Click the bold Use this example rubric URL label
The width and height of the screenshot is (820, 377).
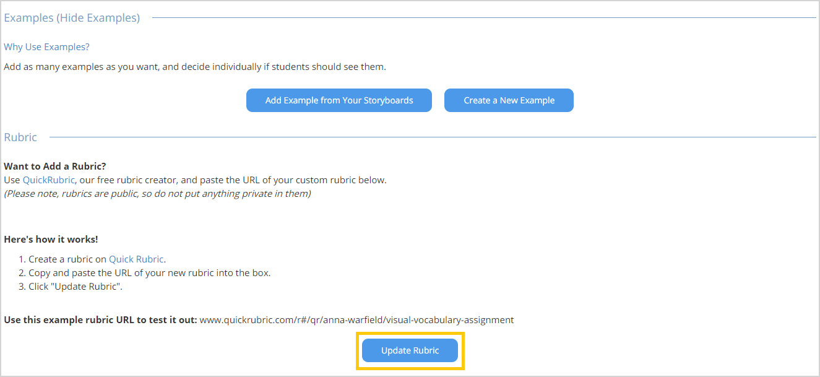[x=100, y=320]
